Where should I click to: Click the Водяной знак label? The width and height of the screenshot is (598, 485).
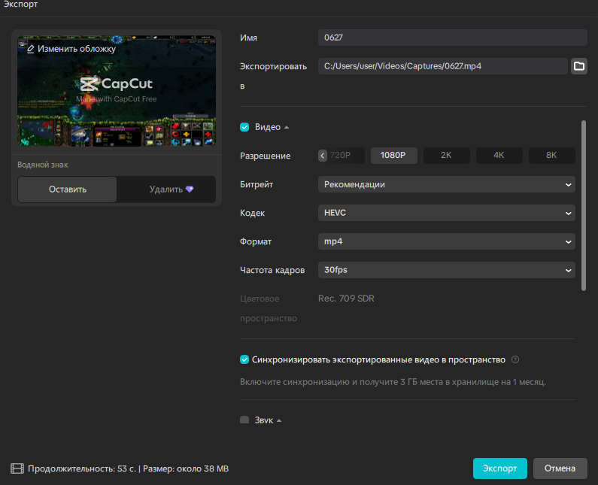pyautogui.click(x=43, y=165)
